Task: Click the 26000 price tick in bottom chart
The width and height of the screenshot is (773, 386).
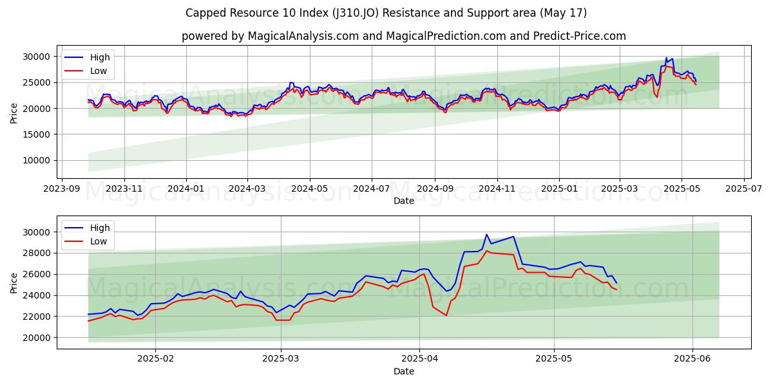Action: coord(38,274)
